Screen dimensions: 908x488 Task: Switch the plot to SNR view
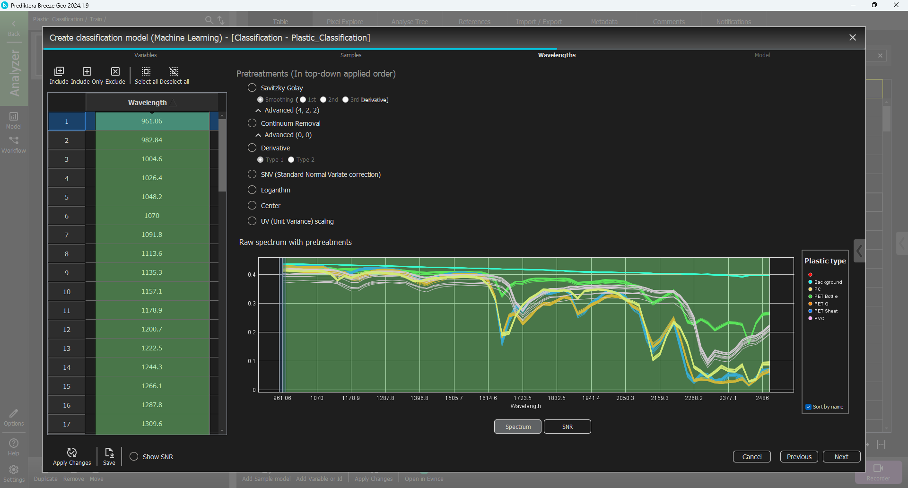[x=567, y=427]
